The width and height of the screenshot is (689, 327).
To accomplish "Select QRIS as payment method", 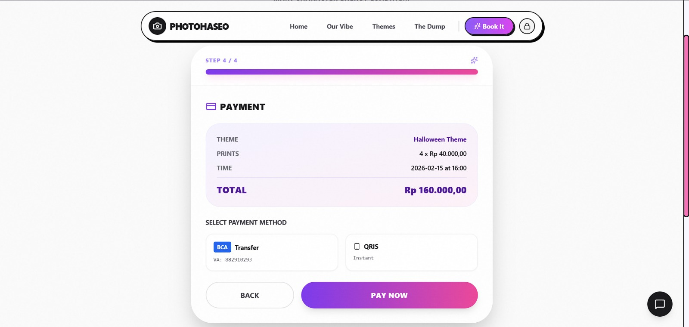I will [x=411, y=252].
